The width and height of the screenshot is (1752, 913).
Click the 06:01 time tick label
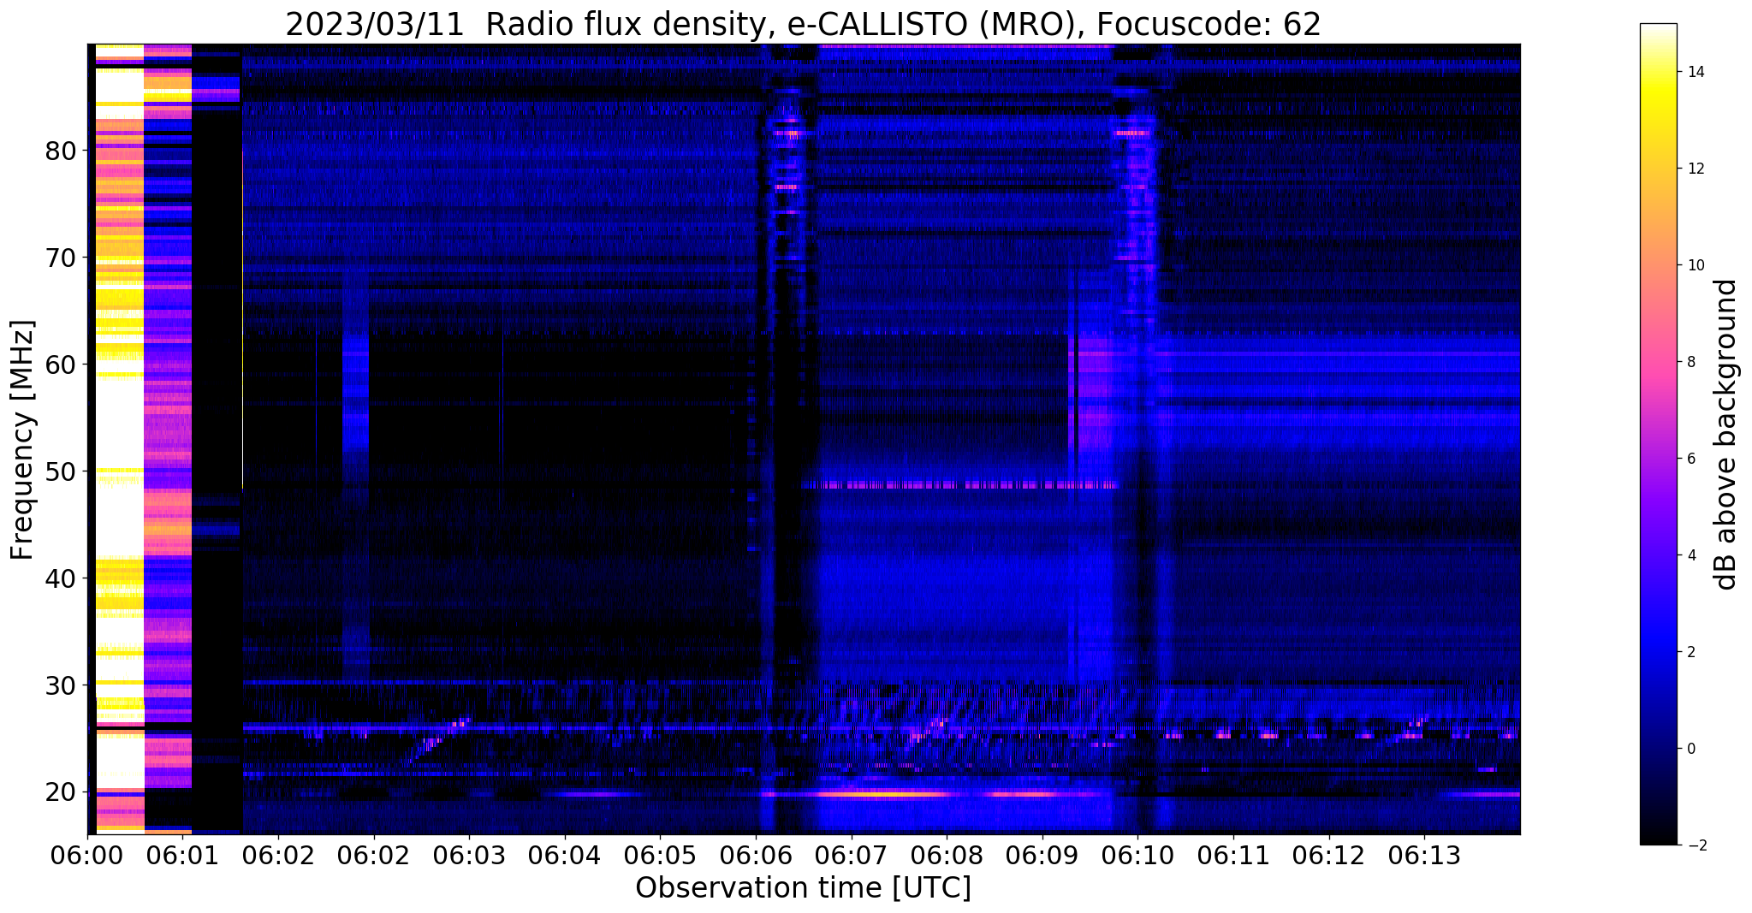point(182,853)
